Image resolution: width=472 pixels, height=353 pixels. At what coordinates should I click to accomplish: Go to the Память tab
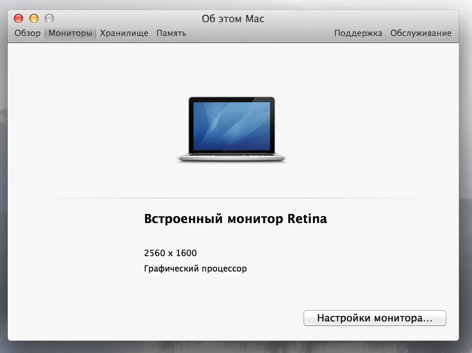tap(171, 33)
